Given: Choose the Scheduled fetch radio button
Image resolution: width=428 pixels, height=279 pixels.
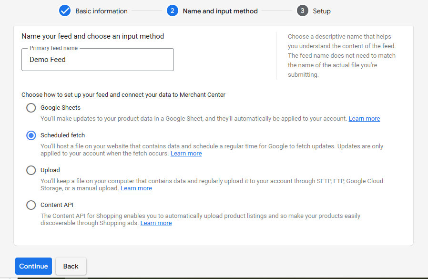Looking at the screenshot, I should pyautogui.click(x=31, y=135).
